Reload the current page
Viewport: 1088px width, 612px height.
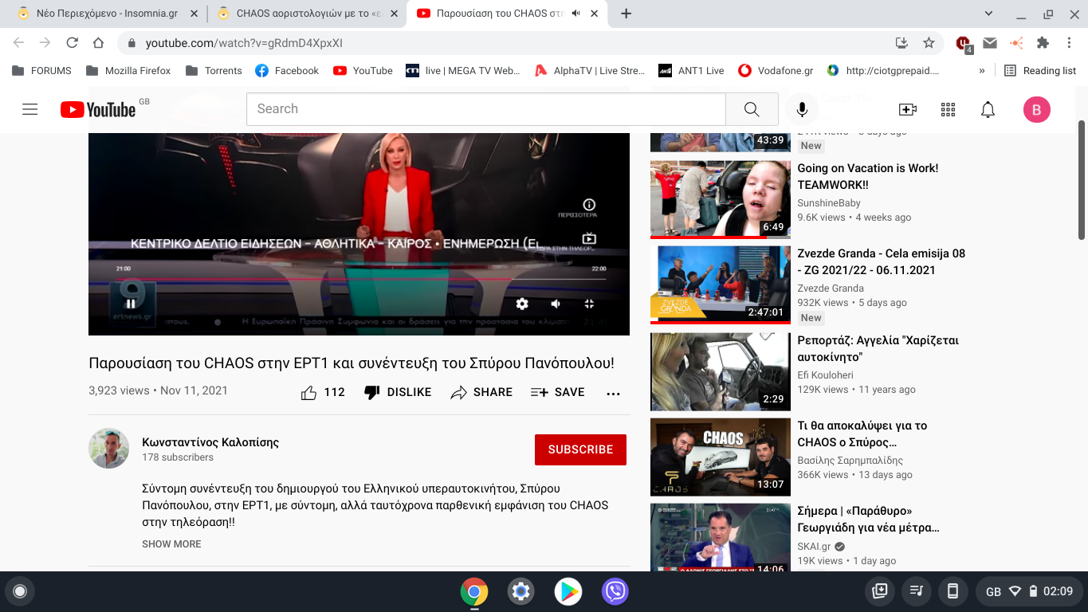[72, 43]
